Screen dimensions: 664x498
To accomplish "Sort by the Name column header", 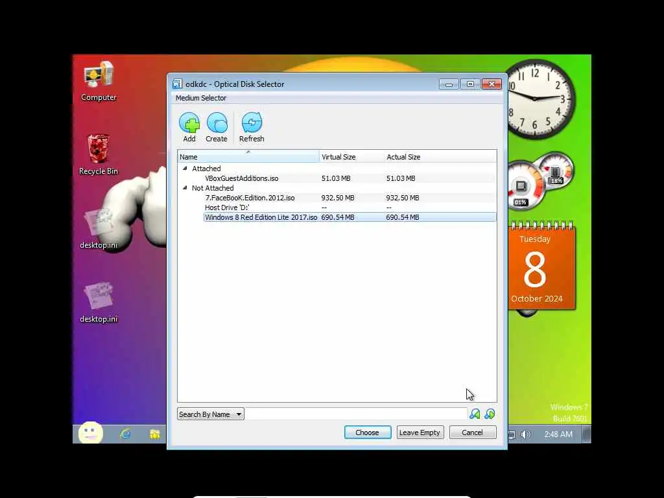I will (248, 157).
